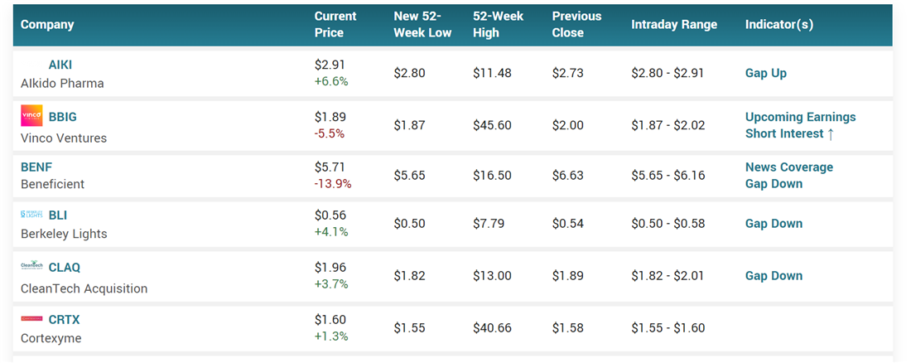Sort by the Current Price column header
Image resolution: width=911 pixels, height=363 pixels.
[x=335, y=25]
